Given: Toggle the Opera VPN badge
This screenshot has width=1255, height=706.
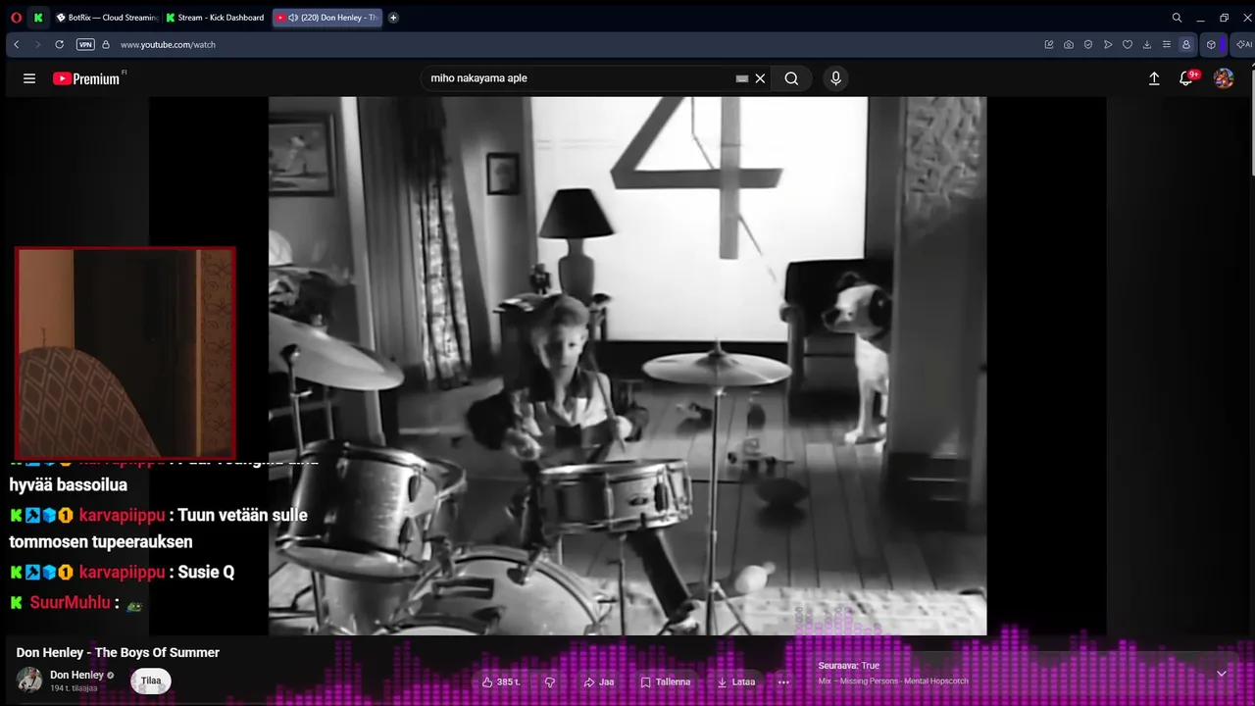Looking at the screenshot, I should click(x=85, y=44).
